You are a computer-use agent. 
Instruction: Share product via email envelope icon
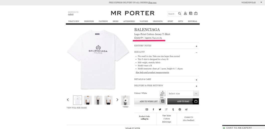(147, 109)
